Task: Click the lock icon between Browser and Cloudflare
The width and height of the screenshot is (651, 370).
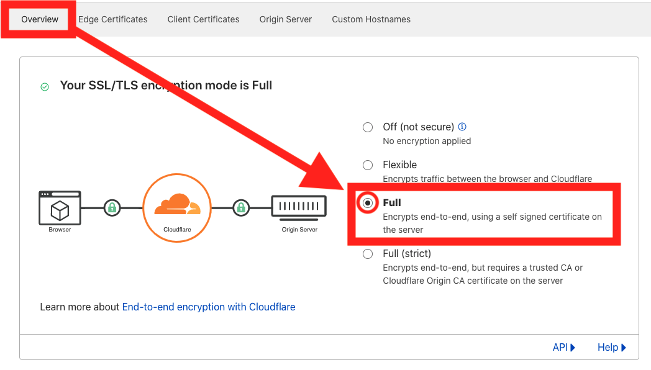Action: pos(112,207)
